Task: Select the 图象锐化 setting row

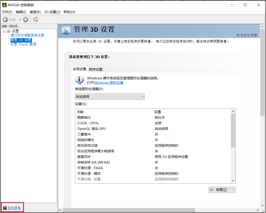Action: [x=152, y=118]
